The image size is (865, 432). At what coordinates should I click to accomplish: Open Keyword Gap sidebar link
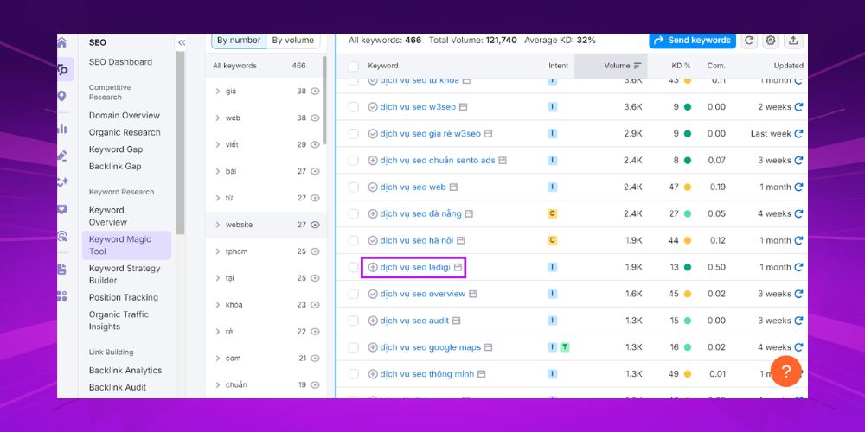(x=116, y=149)
